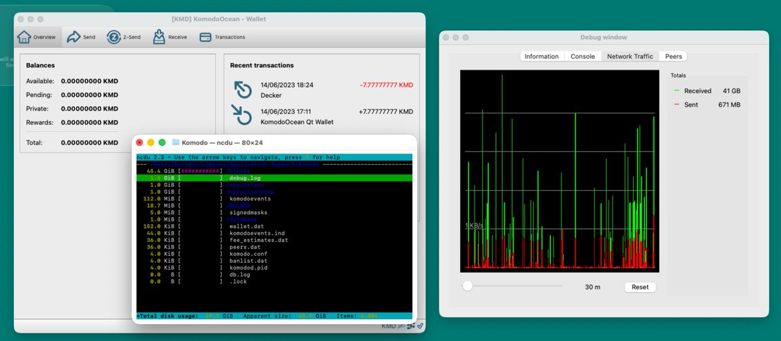Click the 30 m time range label
The height and width of the screenshot is (341, 781).
592,287
